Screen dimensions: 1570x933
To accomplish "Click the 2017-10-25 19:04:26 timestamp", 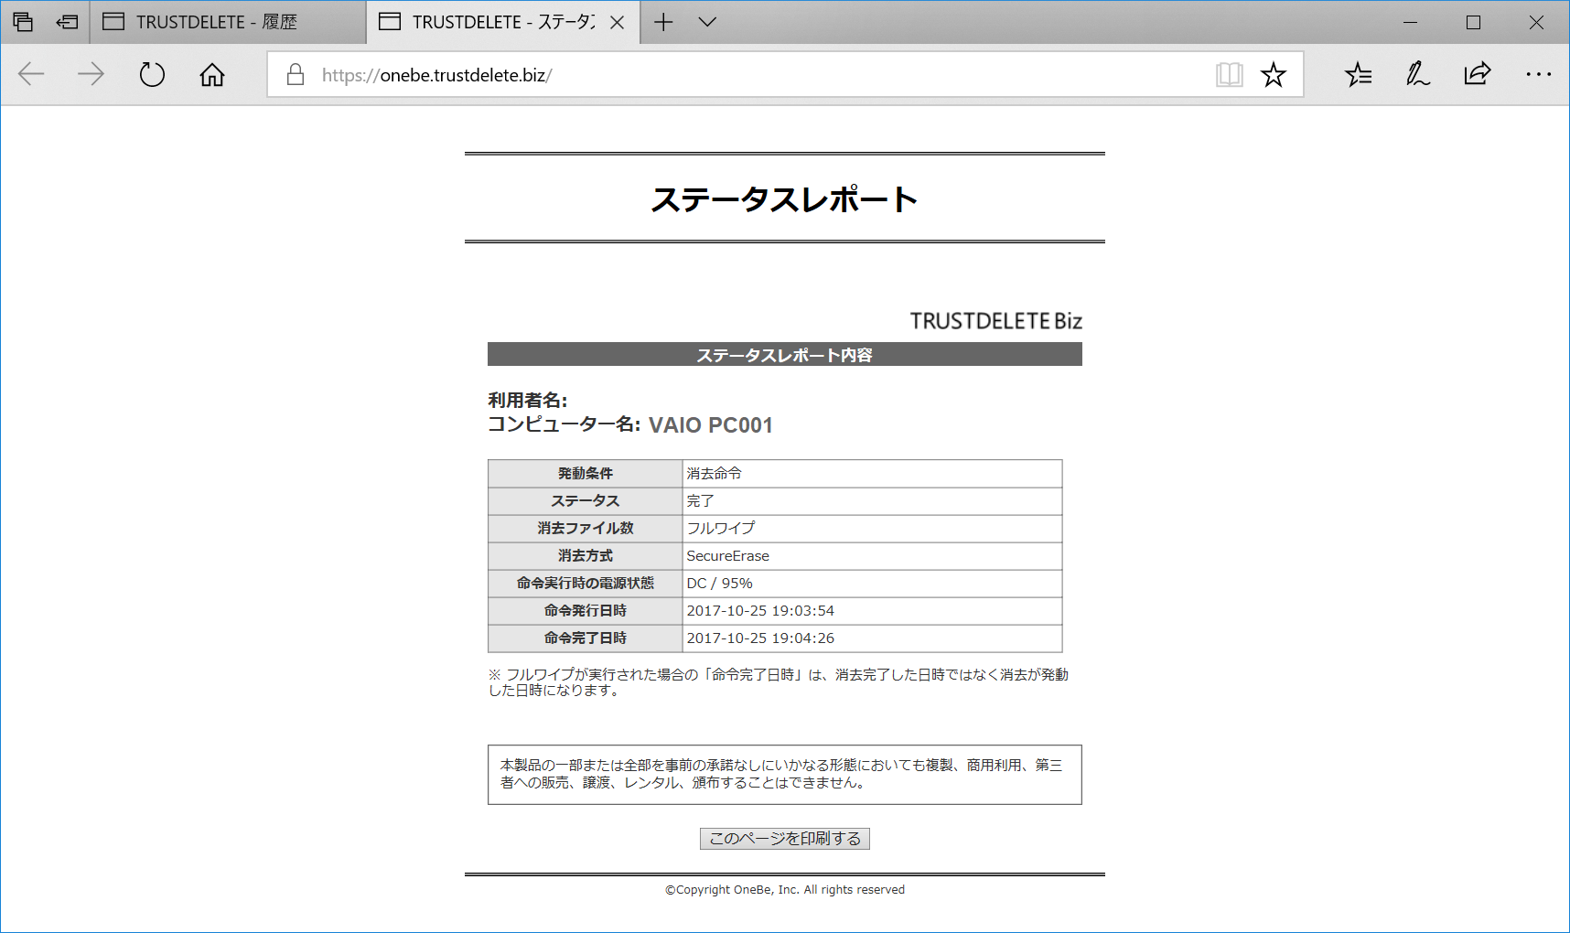I will tap(873, 638).
